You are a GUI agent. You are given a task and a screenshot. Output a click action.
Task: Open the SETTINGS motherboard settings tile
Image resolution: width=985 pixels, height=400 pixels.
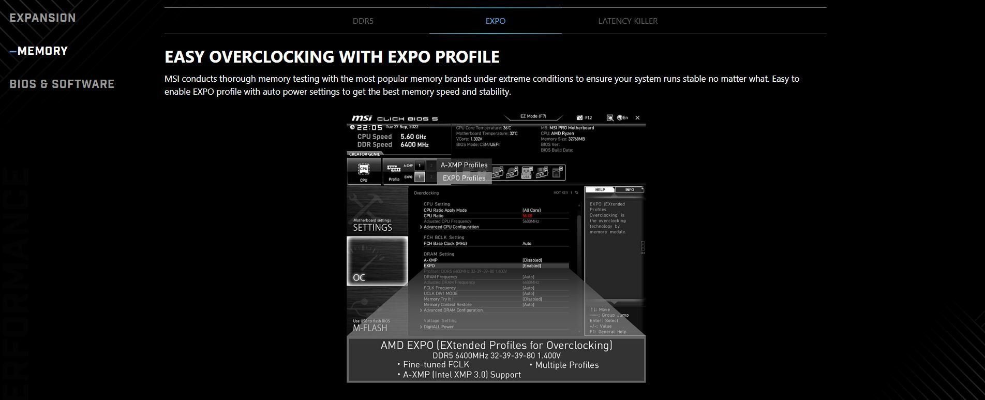click(377, 211)
